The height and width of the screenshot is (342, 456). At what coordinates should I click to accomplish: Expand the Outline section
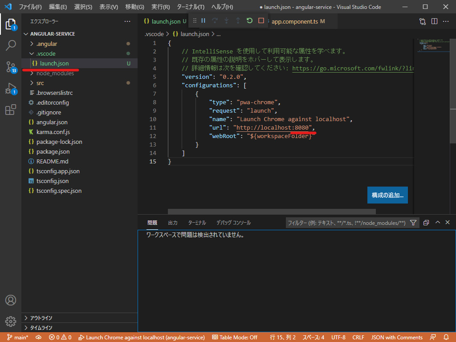point(79,318)
